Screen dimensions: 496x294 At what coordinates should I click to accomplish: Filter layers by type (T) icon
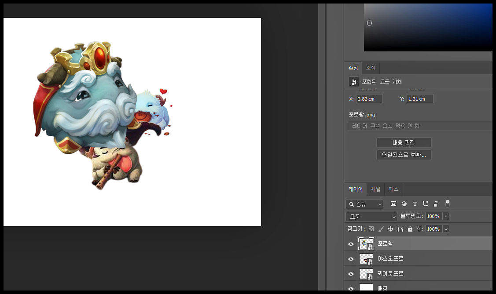[415, 203]
